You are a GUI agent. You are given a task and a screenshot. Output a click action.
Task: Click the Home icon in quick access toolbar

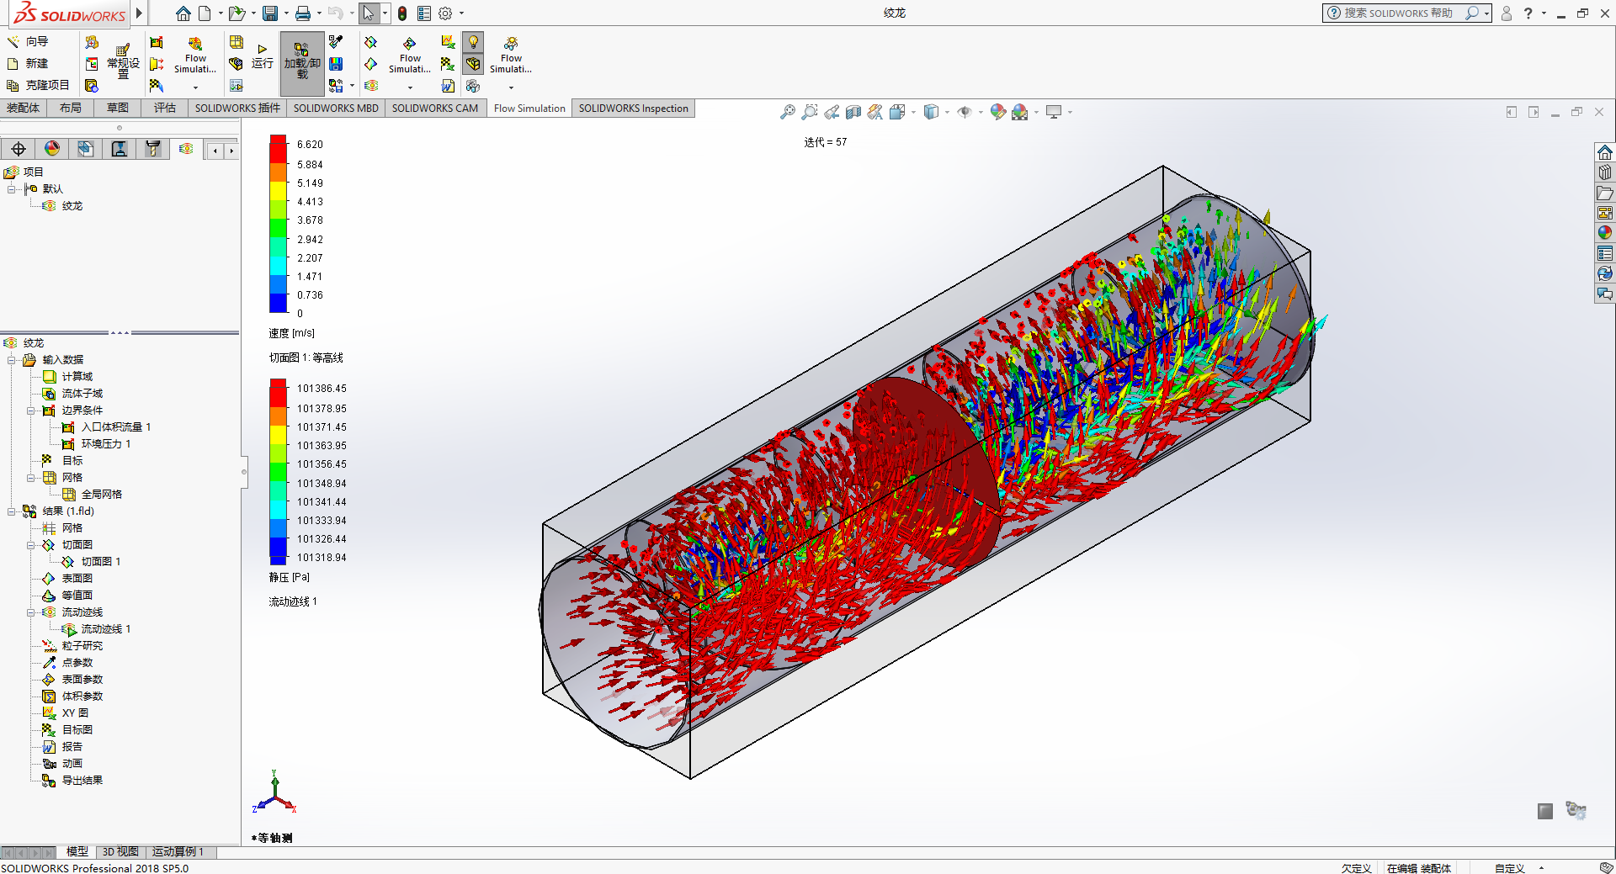183,13
